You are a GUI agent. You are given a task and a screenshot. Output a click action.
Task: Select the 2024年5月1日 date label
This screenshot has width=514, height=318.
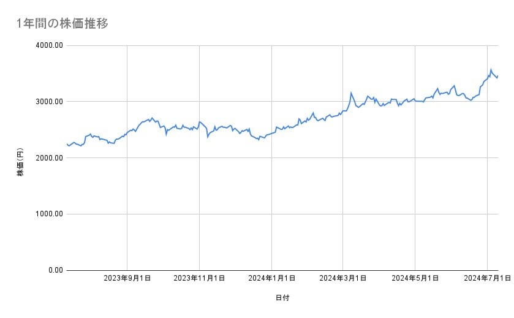(x=415, y=278)
